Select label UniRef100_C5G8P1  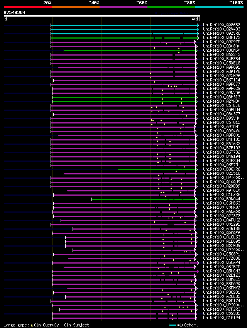[222, 254]
